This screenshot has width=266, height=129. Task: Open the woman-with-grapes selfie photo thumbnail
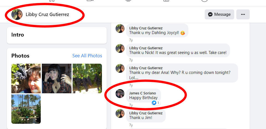26,78
